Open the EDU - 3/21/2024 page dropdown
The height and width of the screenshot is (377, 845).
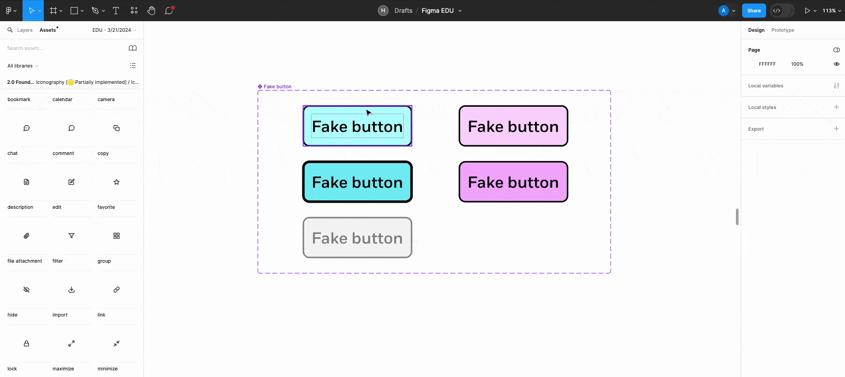tap(114, 30)
